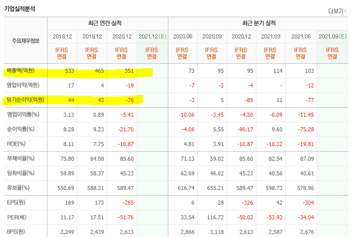Click the 2021.12(E) estimate column header
353x237 pixels.
coord(153,36)
